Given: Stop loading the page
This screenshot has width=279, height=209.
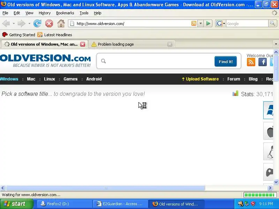Looking at the screenshot, I should (49, 23).
